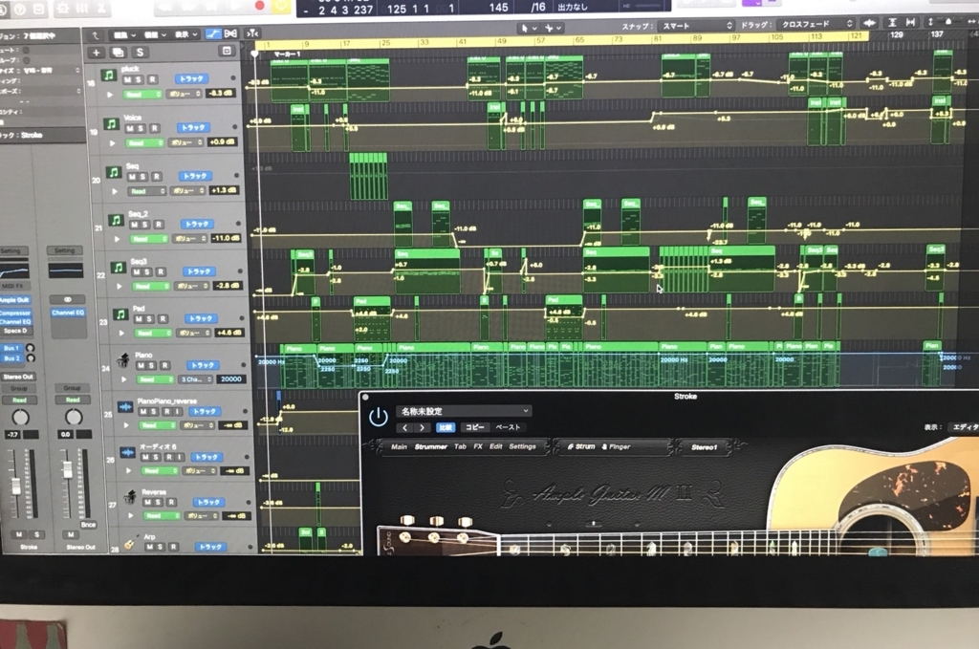Open the 機能 menu in tracks area
Image resolution: width=979 pixels, height=649 pixels.
pos(154,35)
